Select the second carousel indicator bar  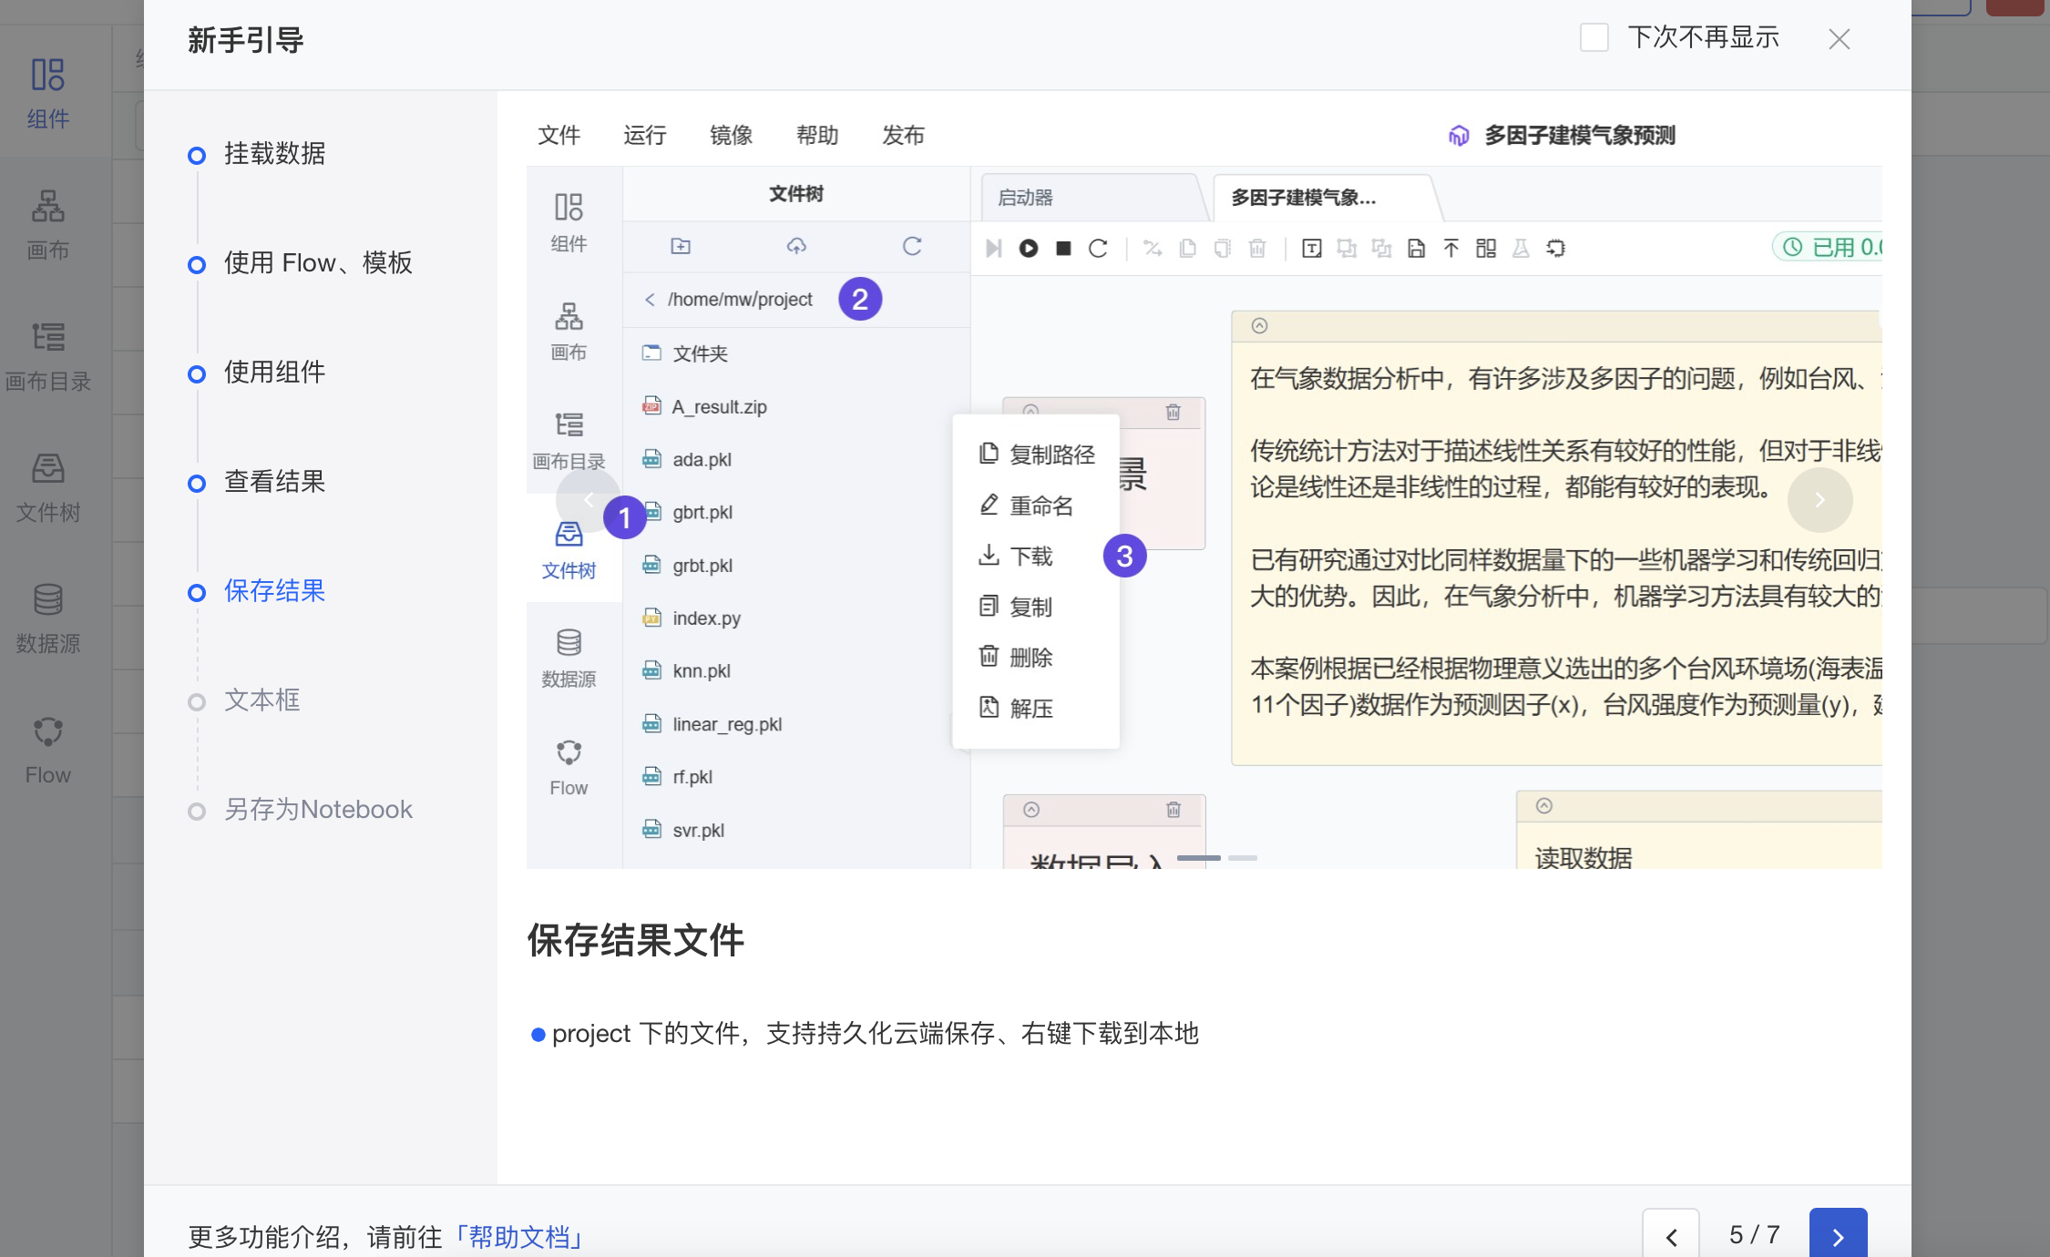[x=1242, y=858]
